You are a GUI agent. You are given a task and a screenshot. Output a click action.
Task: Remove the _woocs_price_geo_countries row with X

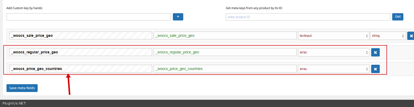click(375, 69)
